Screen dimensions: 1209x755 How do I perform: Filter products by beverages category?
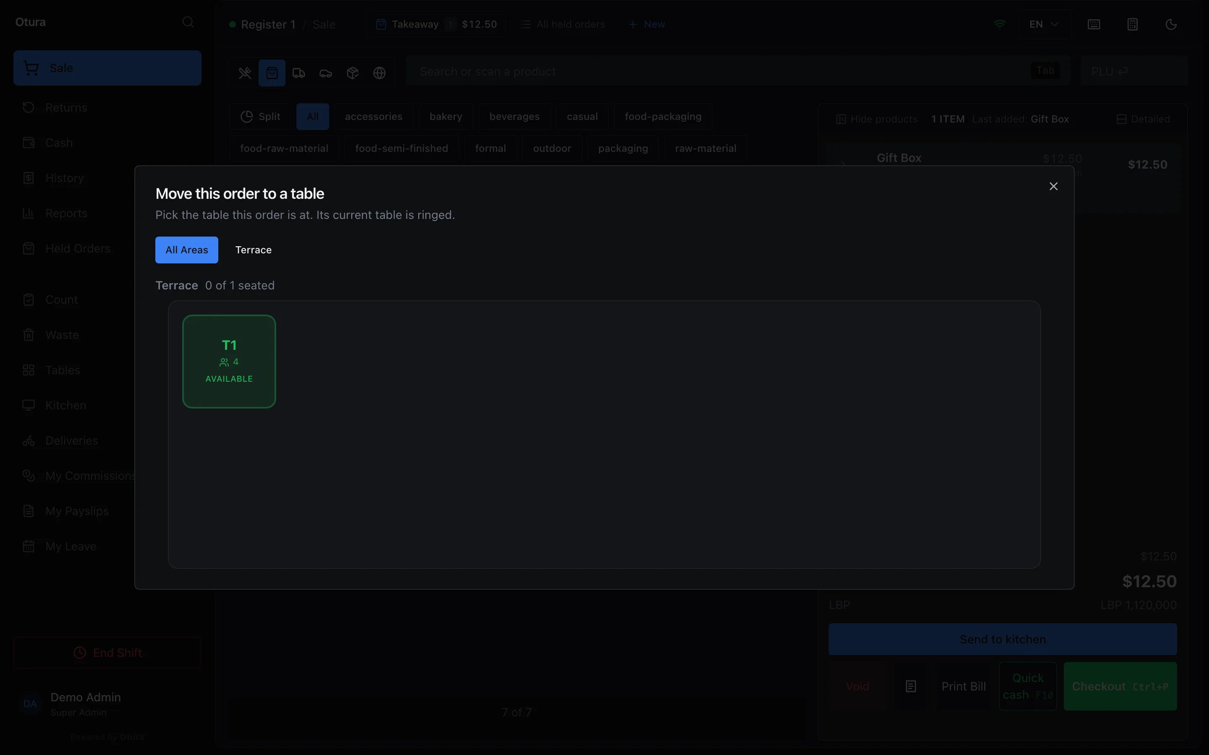pos(514,116)
